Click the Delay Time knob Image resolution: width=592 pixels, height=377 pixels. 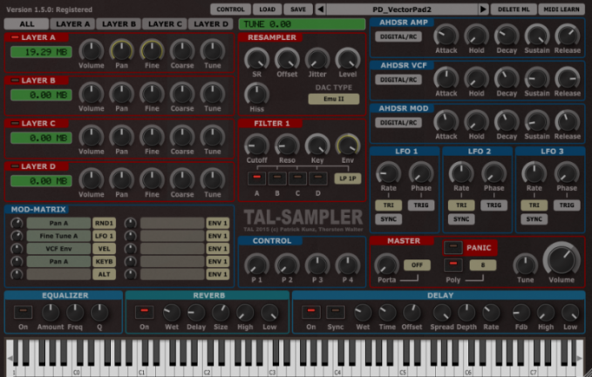(387, 313)
